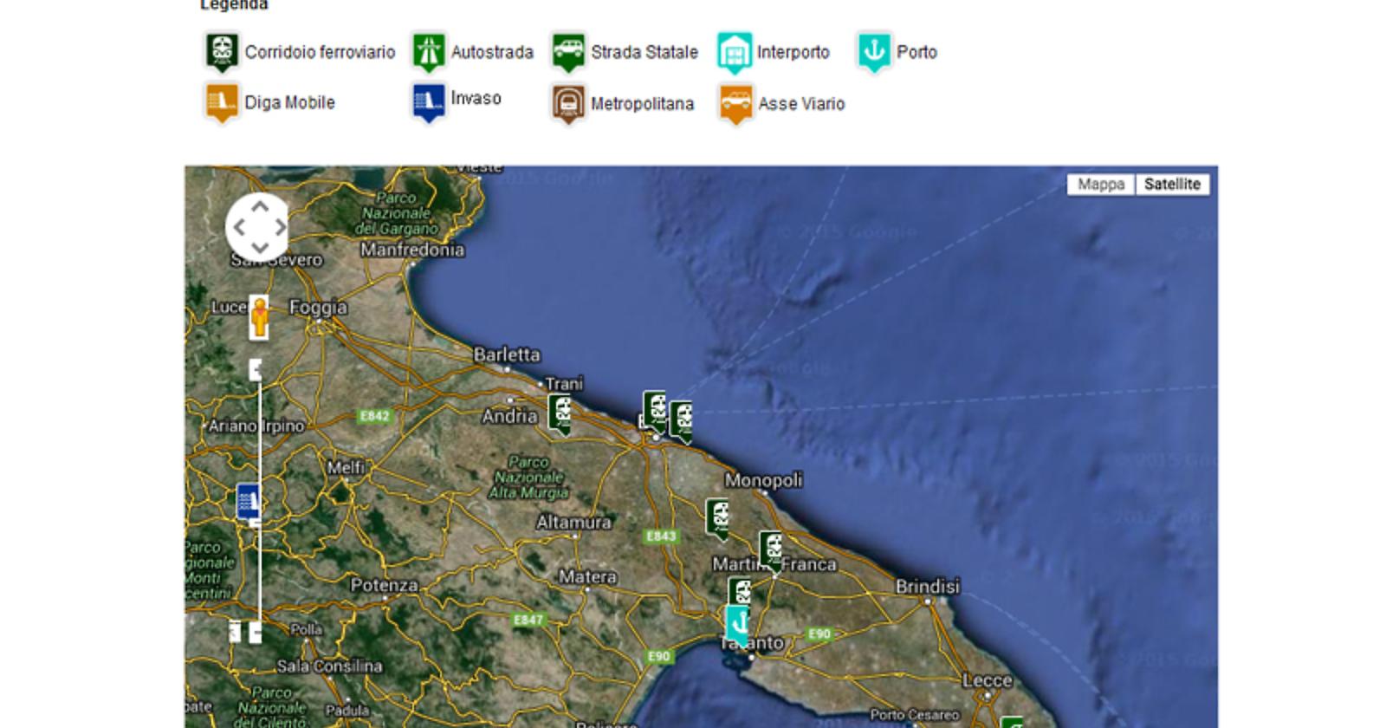Click the 'Asse Viario' legend label

[x=801, y=104]
